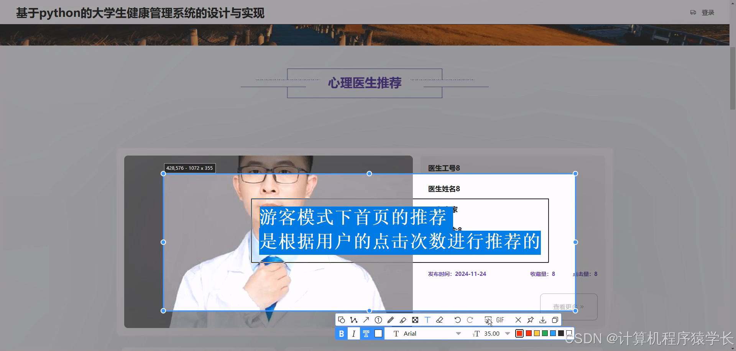Pick the red palette swatch
This screenshot has width=736, height=351.
click(x=529, y=333)
